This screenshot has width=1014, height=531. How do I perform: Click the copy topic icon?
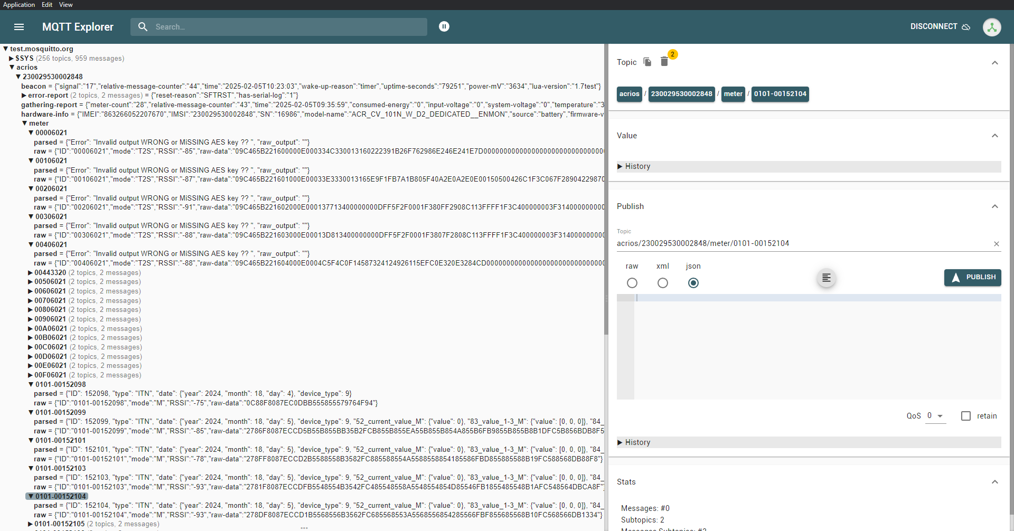click(647, 62)
